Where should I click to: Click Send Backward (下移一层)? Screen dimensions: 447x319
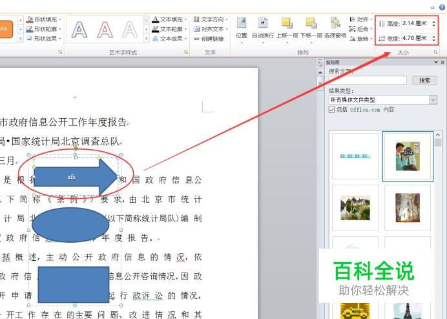coord(311,30)
